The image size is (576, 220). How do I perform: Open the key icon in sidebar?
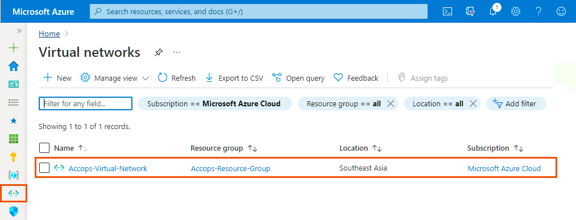click(x=14, y=157)
